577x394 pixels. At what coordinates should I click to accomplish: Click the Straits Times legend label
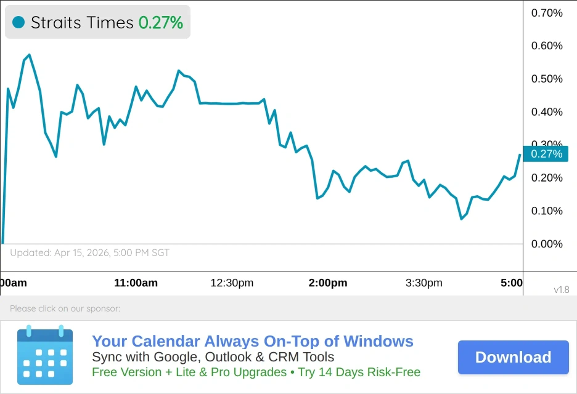coord(82,23)
